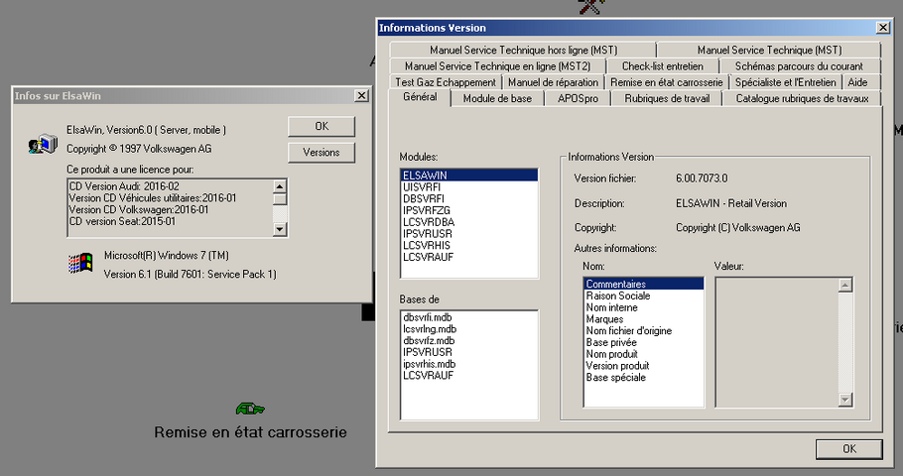Switch to Manuel Service Technique hors ligne tab
Image resolution: width=903 pixels, height=476 pixels.
pyautogui.click(x=523, y=50)
